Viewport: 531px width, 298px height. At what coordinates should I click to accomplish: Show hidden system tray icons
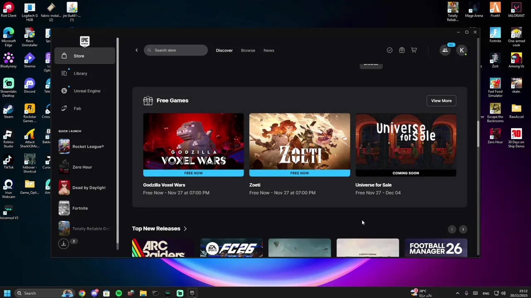point(458,293)
